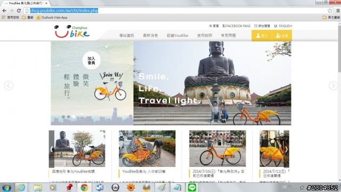Open the clock icon taskbar app
Image resolution: width=341 pixels, height=192 pixels.
[115, 187]
